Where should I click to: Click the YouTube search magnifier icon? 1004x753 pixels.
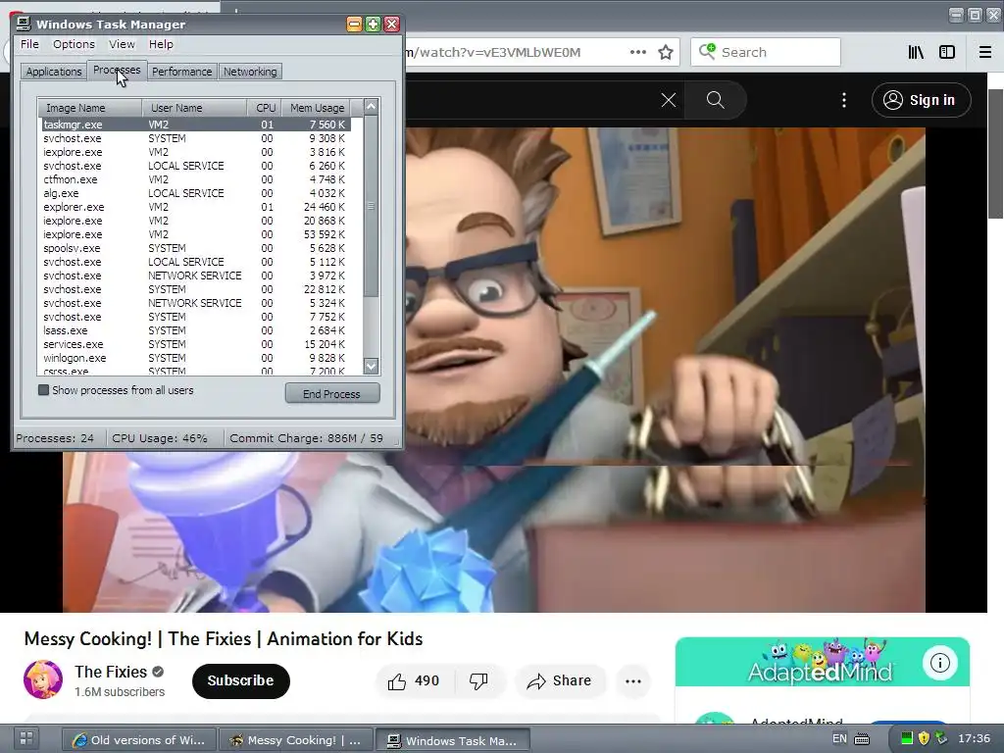tap(715, 100)
